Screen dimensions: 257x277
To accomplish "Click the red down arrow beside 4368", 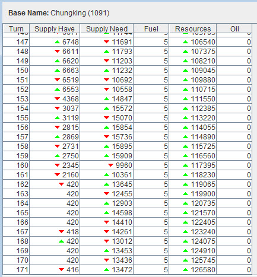I will 57,99.
